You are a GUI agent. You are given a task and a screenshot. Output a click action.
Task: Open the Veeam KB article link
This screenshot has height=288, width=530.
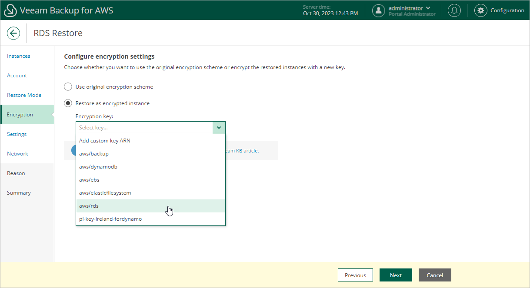click(x=242, y=151)
